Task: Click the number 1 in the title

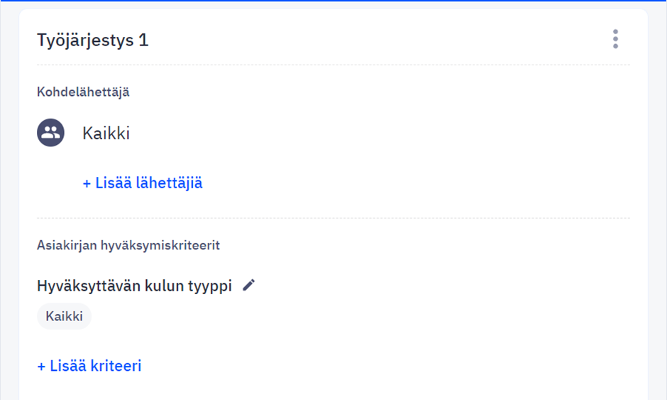Action: (144, 40)
